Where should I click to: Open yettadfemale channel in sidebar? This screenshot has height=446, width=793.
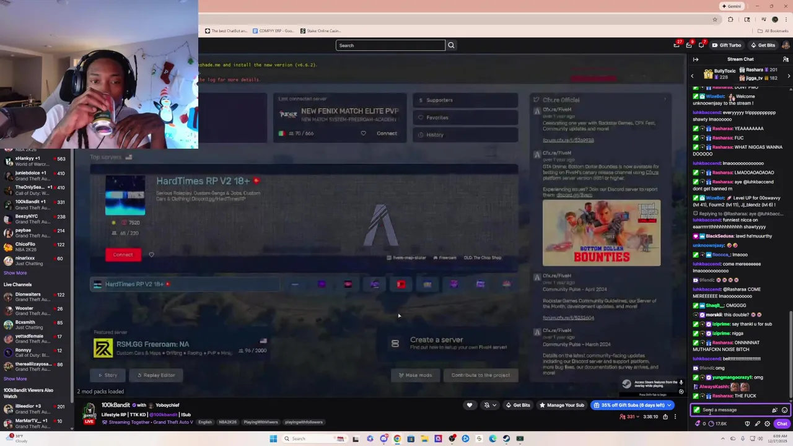pyautogui.click(x=36, y=339)
